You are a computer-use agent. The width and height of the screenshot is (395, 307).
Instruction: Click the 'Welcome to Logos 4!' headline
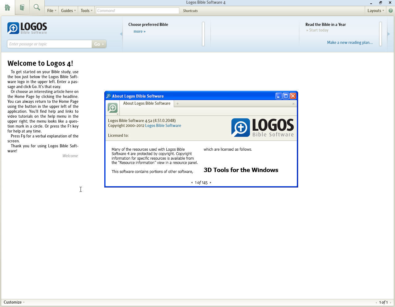pyautogui.click(x=40, y=63)
